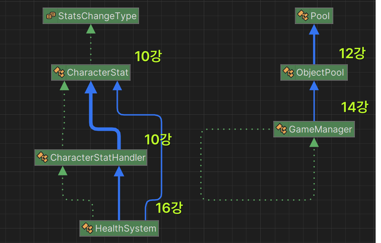
Task: Open the HealthSystem class node
Action: [119, 228]
